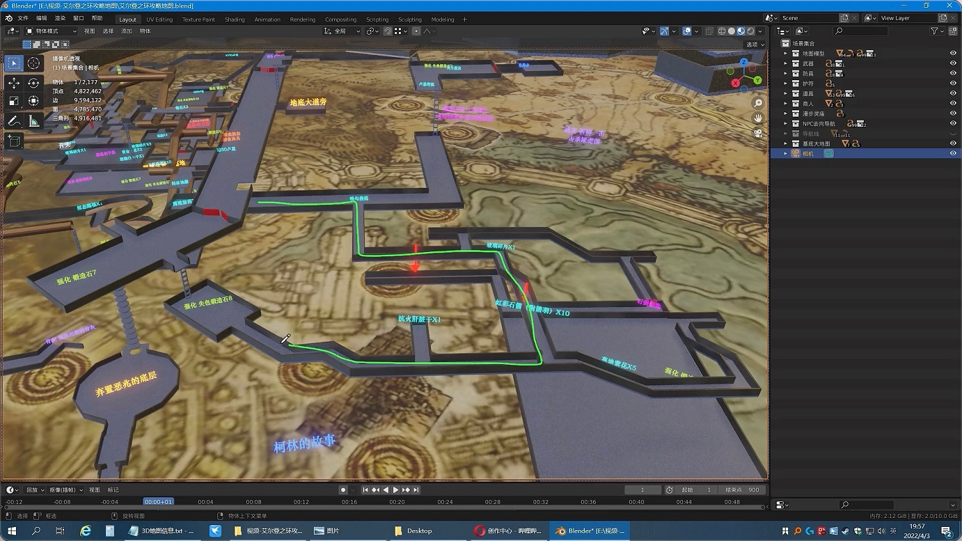The image size is (962, 541).
Task: Switch to rendered viewport shading sphere
Action: click(x=750, y=31)
